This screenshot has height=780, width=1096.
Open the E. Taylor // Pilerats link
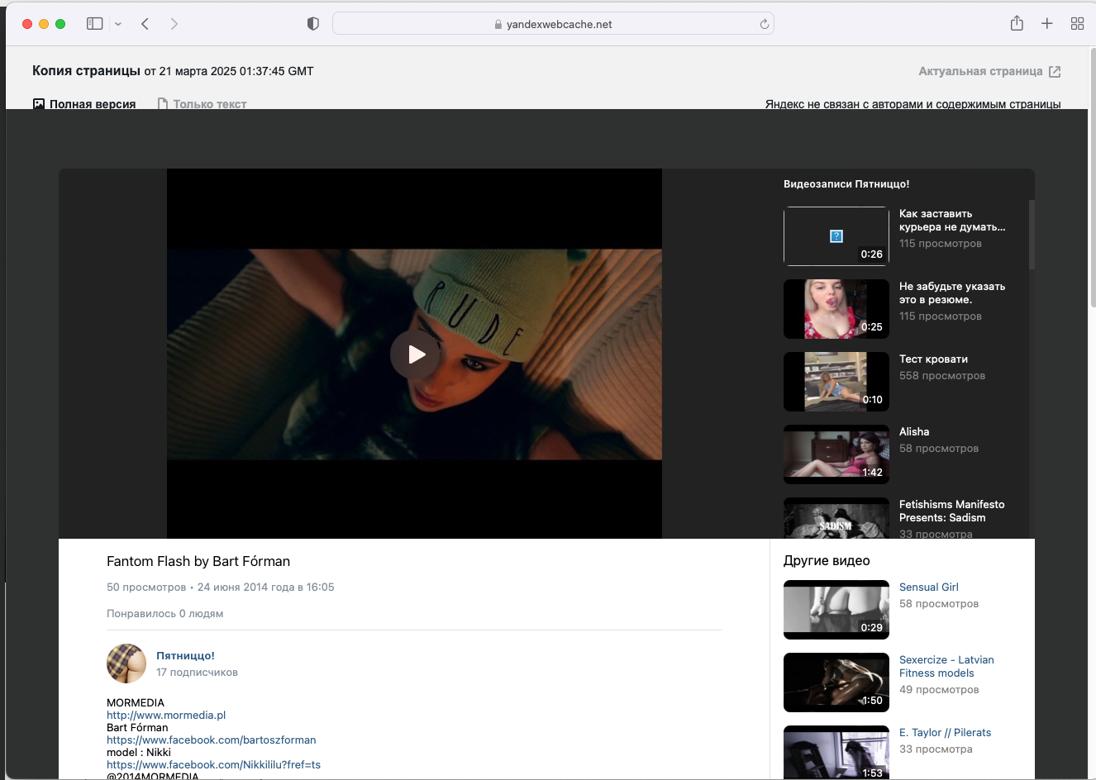pyautogui.click(x=945, y=732)
